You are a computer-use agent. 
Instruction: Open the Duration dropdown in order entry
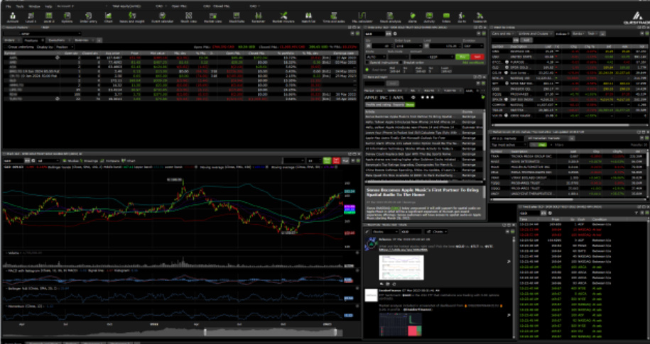[473, 46]
